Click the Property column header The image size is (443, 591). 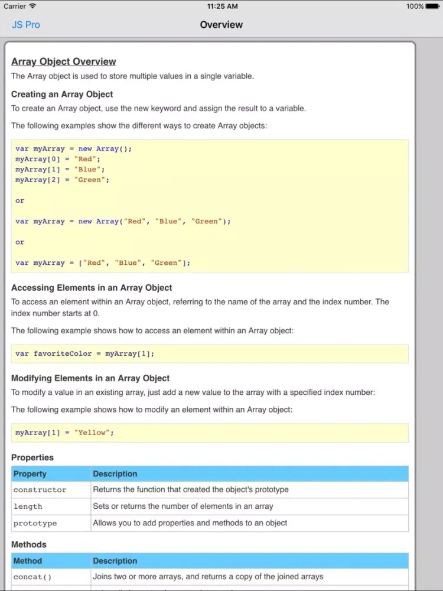(x=30, y=474)
